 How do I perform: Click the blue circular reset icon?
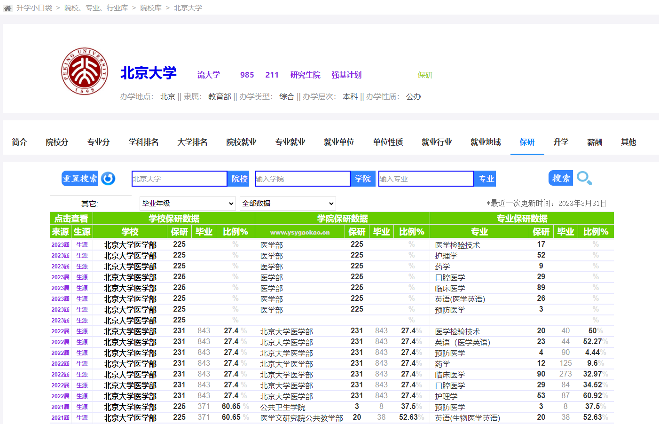[108, 179]
